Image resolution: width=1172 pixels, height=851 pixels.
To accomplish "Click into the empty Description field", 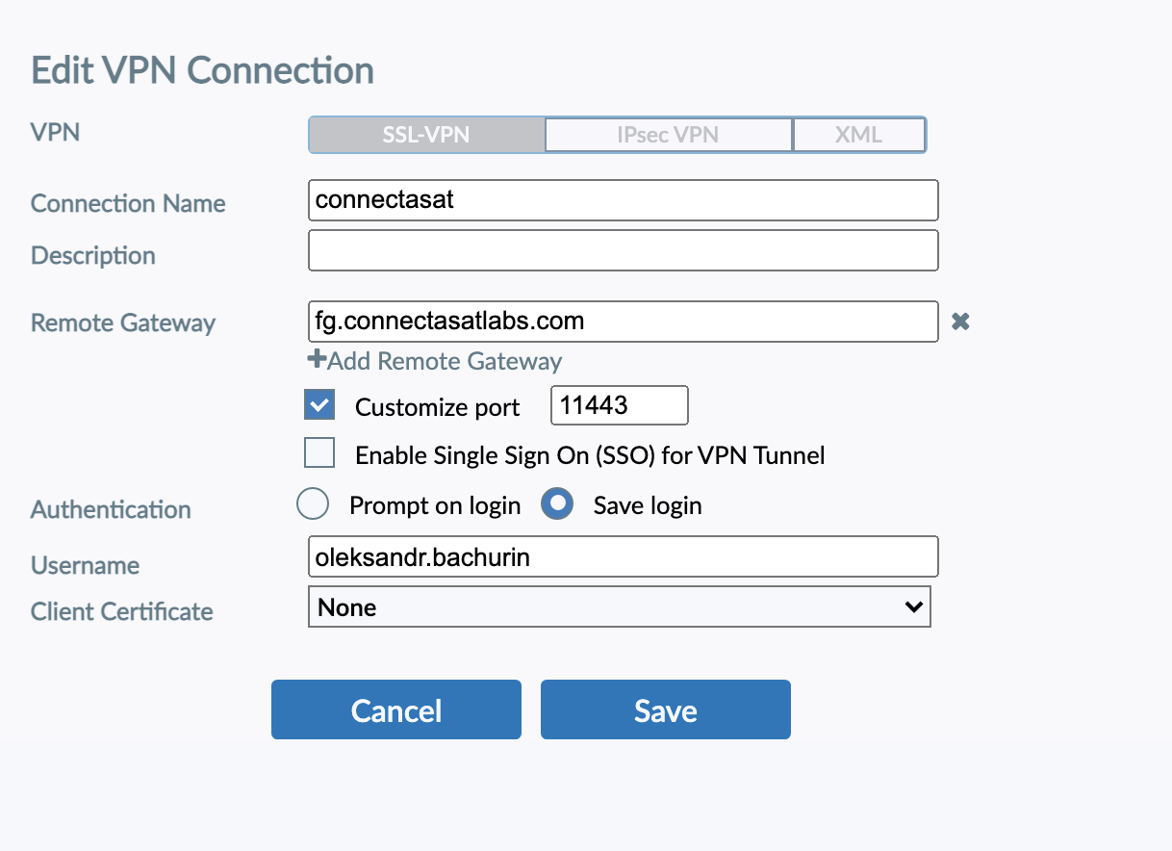I will pyautogui.click(x=623, y=250).
